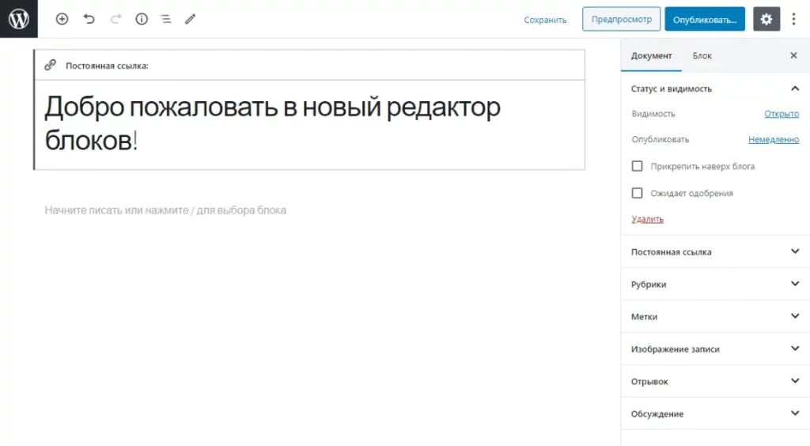The width and height of the screenshot is (810, 446).
Task: Expand the Рубрики panel
Action: pos(715,285)
